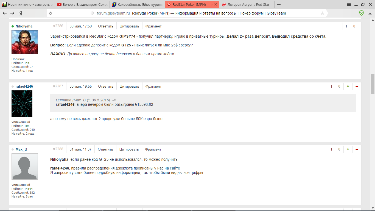Open rafael4246's profile username link
Viewport: 375px width, 211px height.
24,86
